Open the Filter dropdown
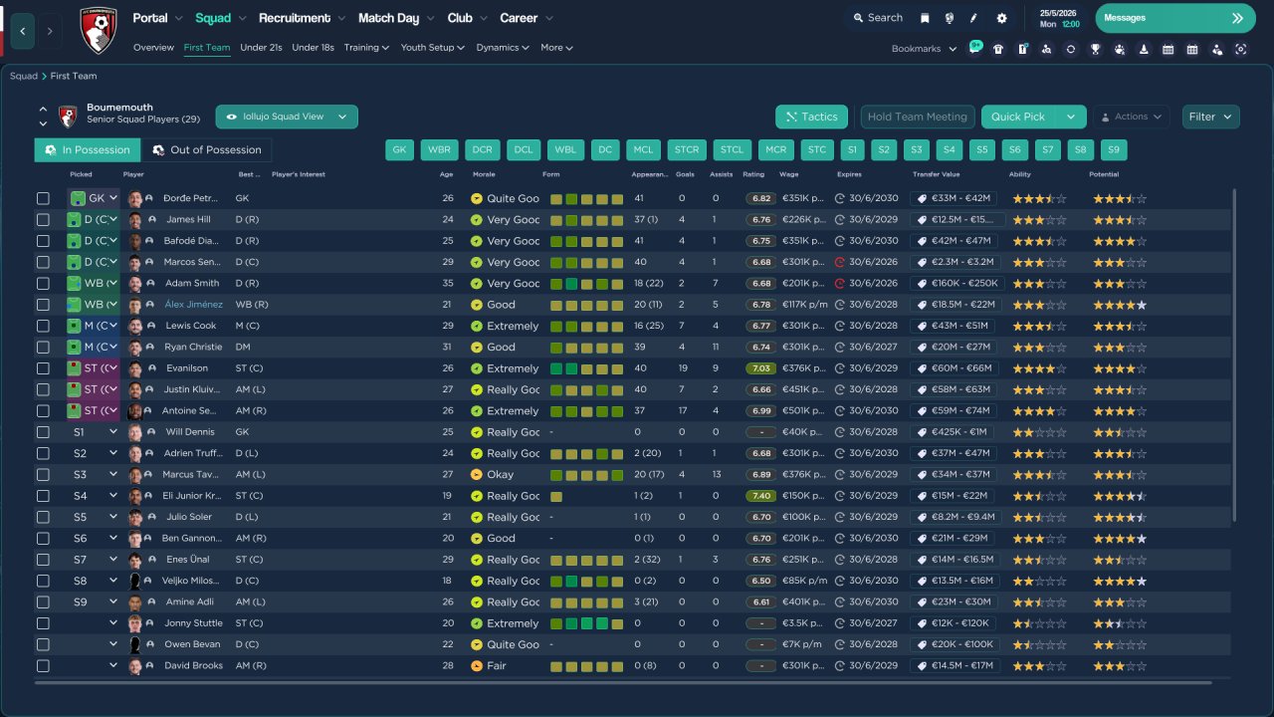Screen dimensions: 1274x717 (1210, 117)
